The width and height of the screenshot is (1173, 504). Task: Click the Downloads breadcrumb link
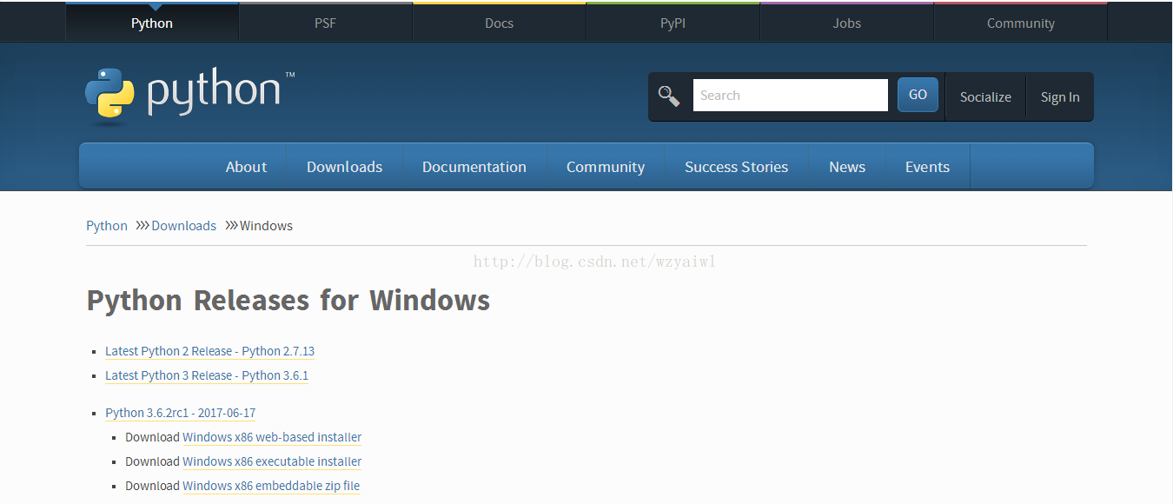(183, 226)
